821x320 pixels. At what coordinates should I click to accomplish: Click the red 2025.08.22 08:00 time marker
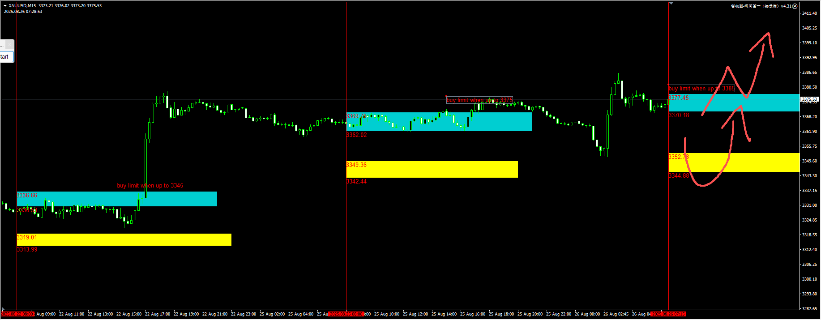tap(17, 314)
